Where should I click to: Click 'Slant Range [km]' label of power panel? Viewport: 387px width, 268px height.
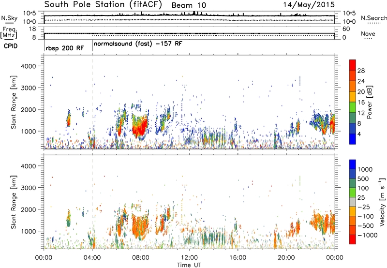(x=14, y=102)
